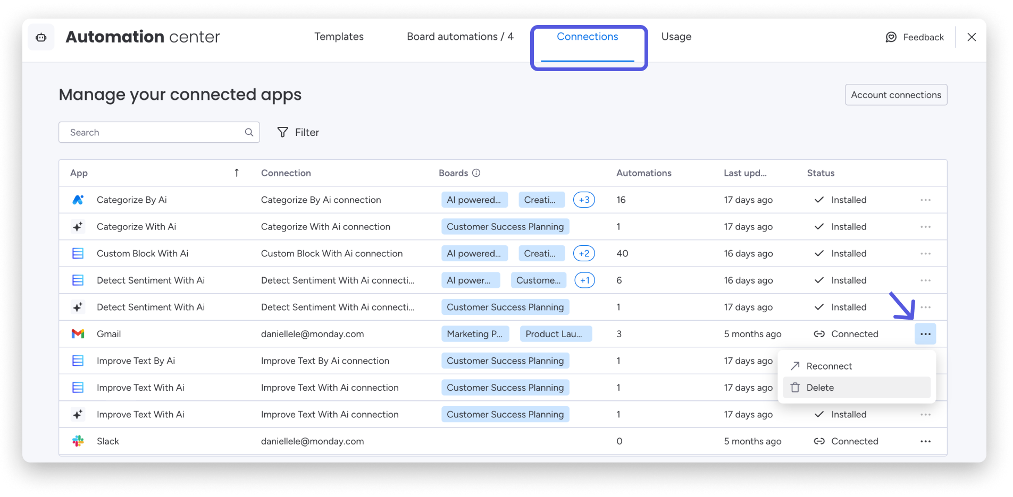Open Account connections
The image size is (1013, 497).
click(895, 95)
